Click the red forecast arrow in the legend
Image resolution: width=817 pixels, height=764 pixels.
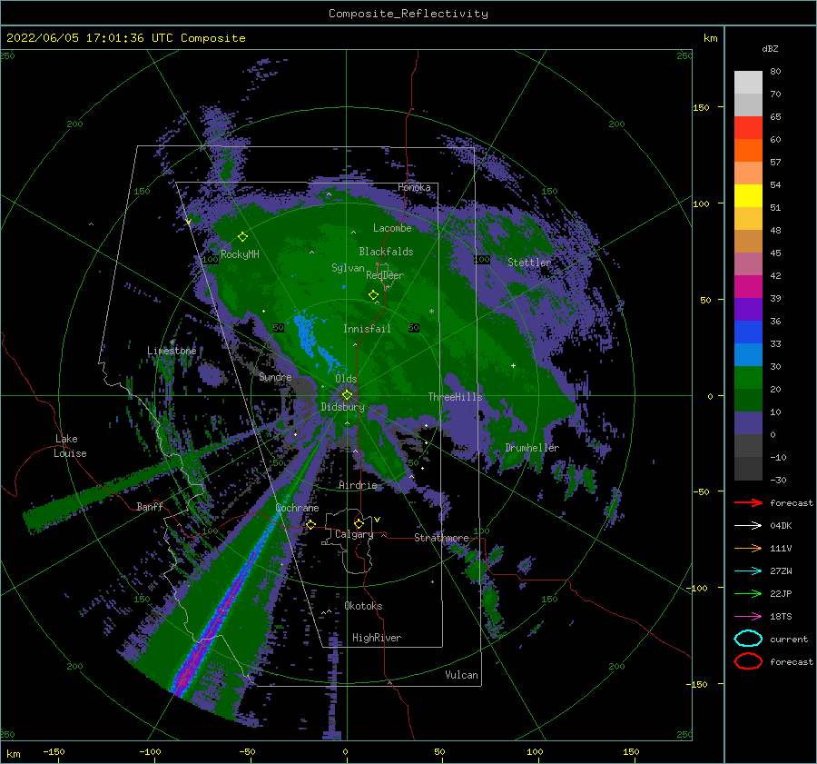click(748, 502)
